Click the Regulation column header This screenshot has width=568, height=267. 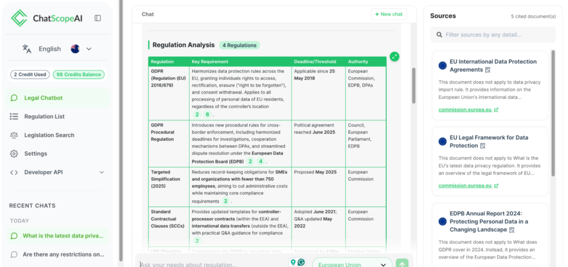[x=169, y=62]
